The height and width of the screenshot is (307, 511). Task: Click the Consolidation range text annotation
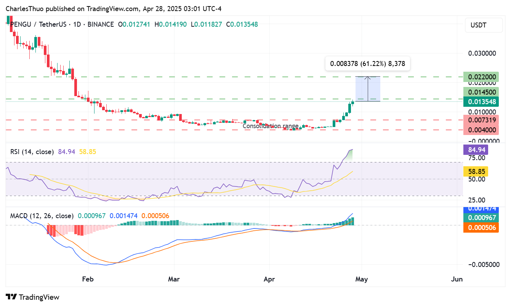271,126
